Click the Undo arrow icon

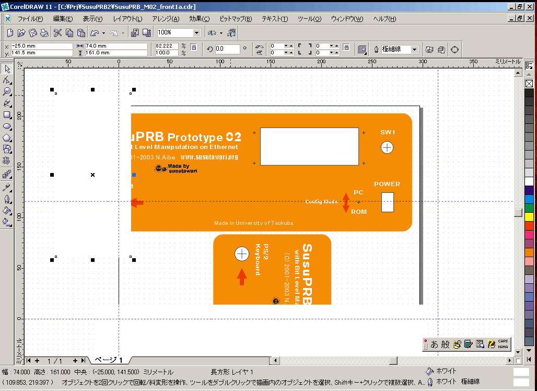point(95,33)
